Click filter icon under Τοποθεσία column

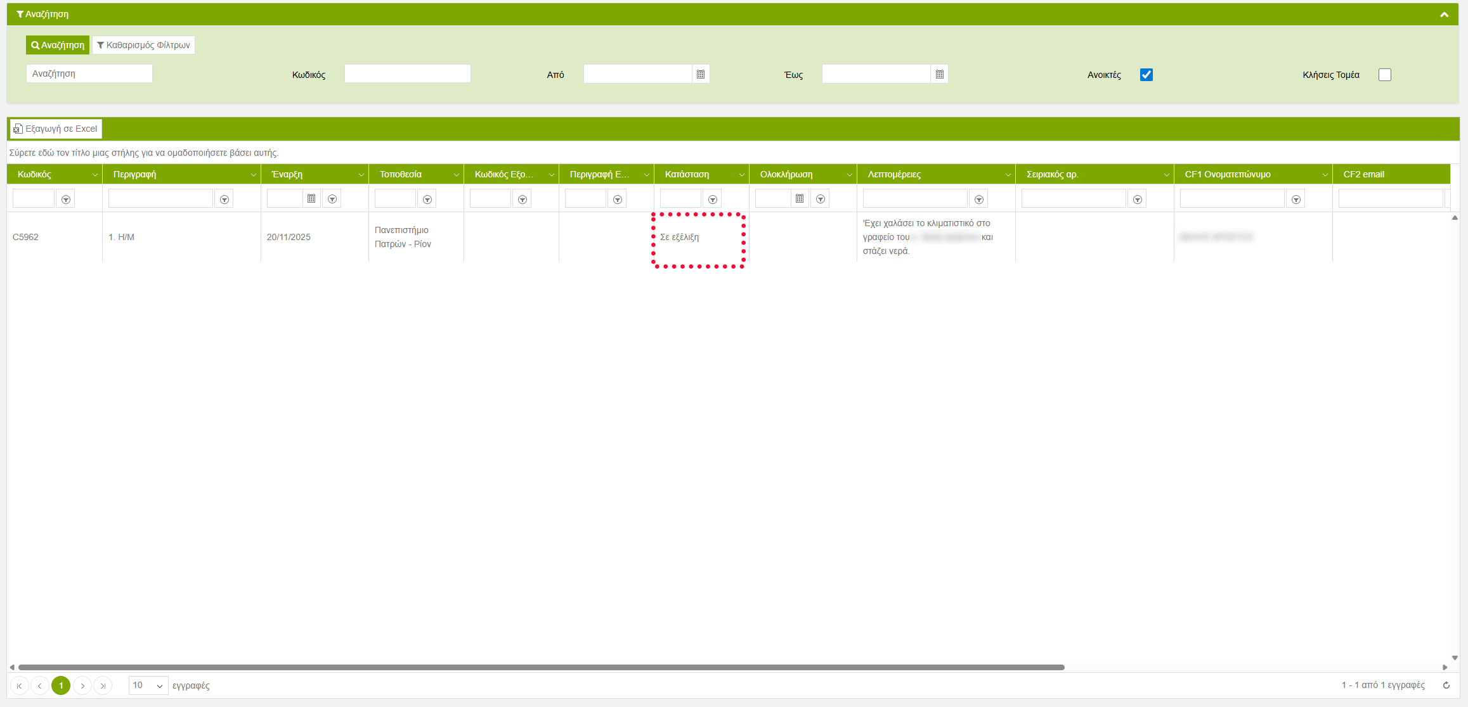(427, 200)
